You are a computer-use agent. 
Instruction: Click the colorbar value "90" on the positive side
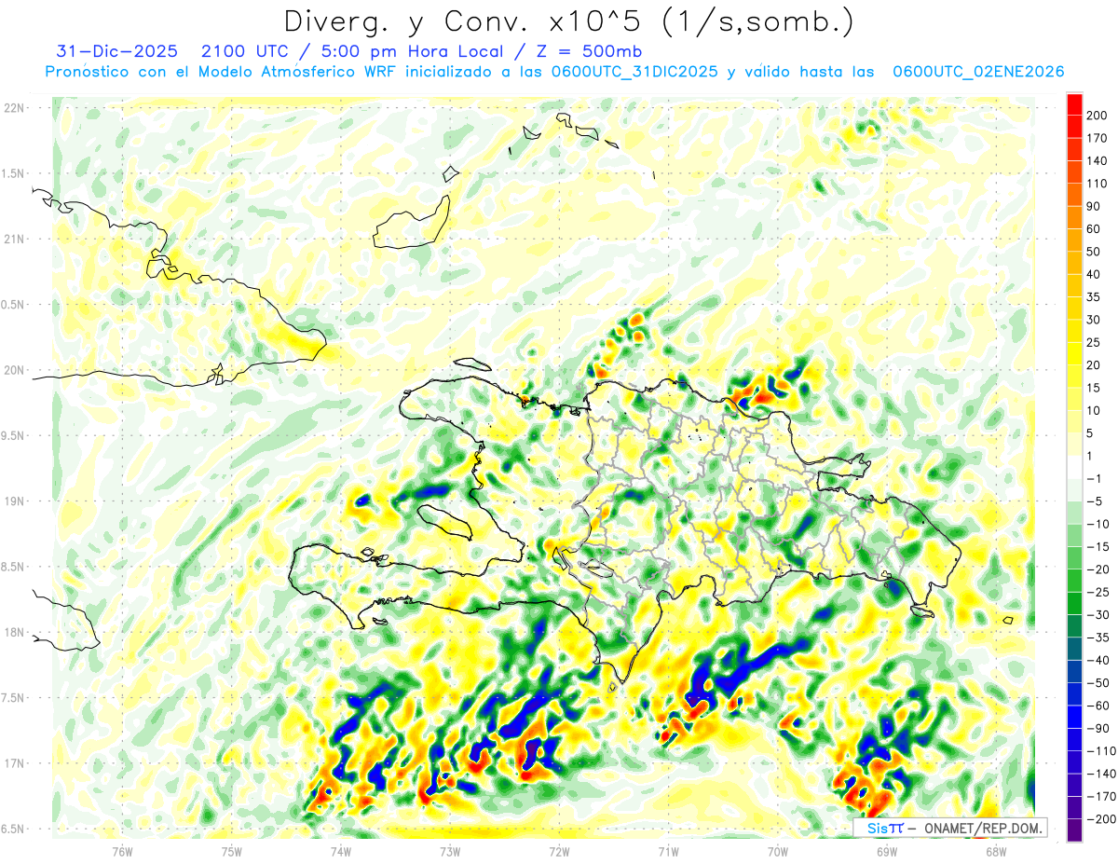[1094, 206]
